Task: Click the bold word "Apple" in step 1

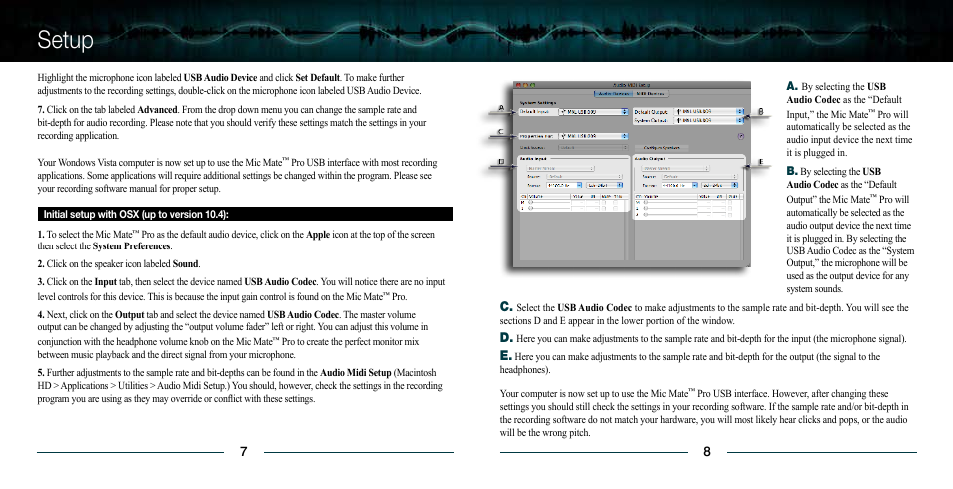Action: pyautogui.click(x=318, y=234)
